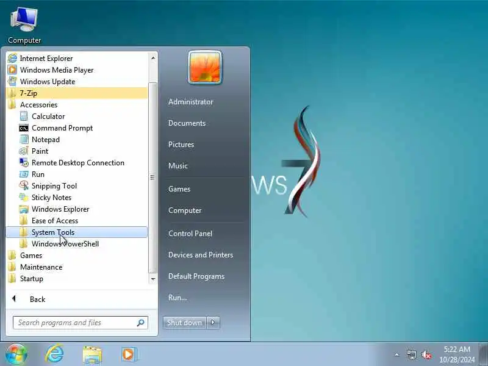The image size is (488, 366).
Task: Open the Administrator user folder link
Action: tap(190, 102)
